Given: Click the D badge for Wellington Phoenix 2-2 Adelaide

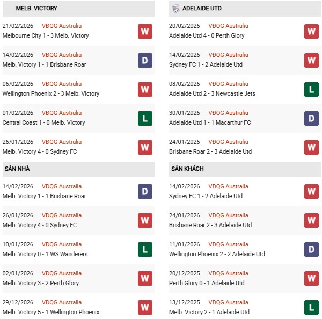Looking at the screenshot, I should [x=312, y=250].
